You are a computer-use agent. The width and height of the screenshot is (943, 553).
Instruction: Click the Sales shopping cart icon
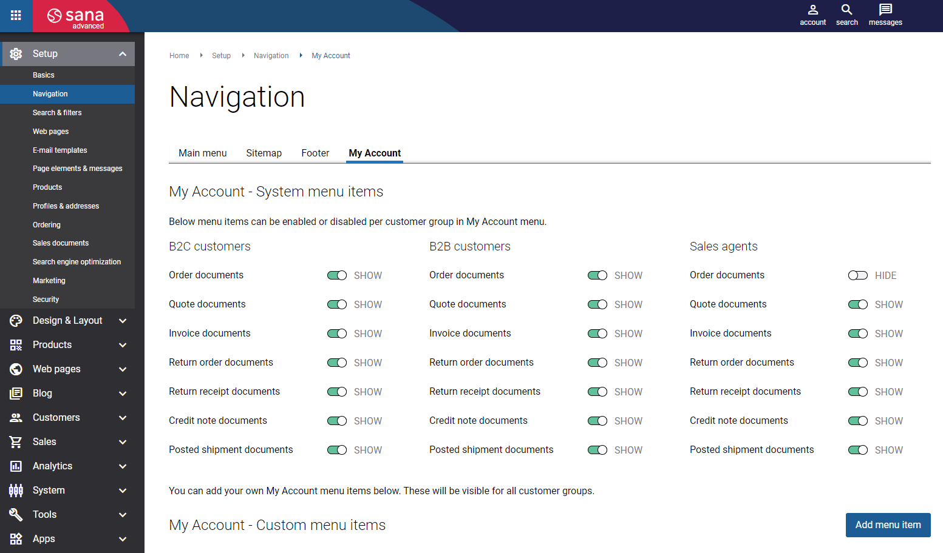tap(16, 442)
